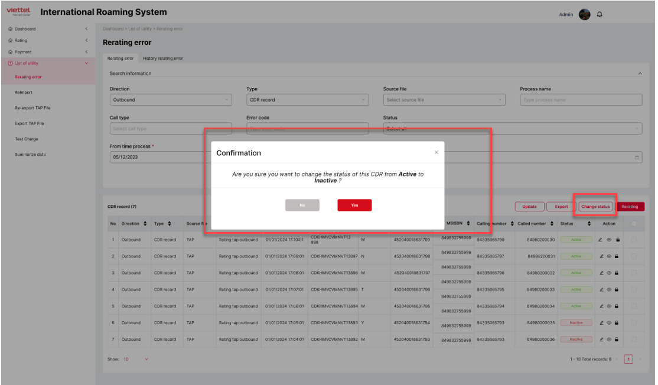Open the Admin avatar profile picture
This screenshot has width=658, height=385.
tap(584, 15)
